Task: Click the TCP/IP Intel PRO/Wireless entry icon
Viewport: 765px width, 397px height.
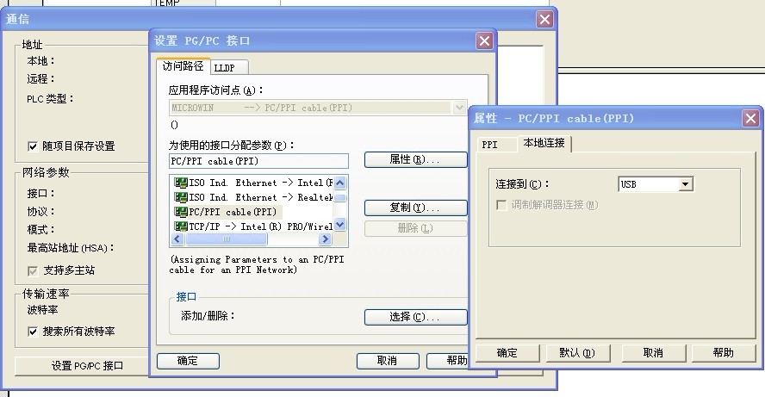Action: click(x=180, y=226)
